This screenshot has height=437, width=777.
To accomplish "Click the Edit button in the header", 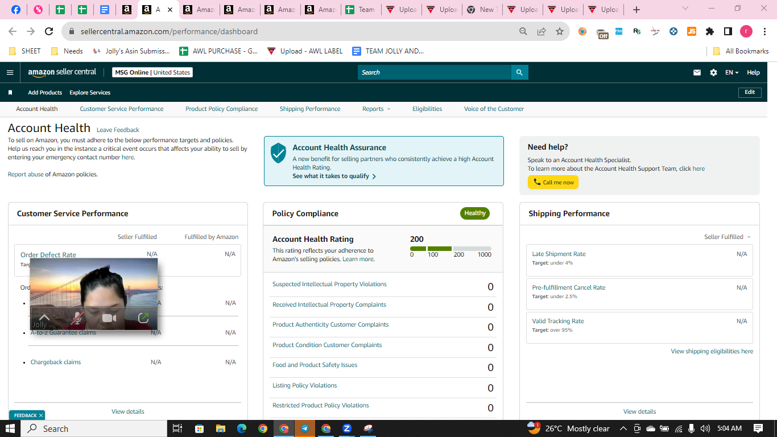I will pos(750,92).
